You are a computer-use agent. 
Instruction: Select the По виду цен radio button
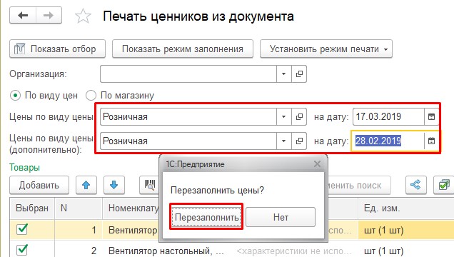pyautogui.click(x=15, y=95)
